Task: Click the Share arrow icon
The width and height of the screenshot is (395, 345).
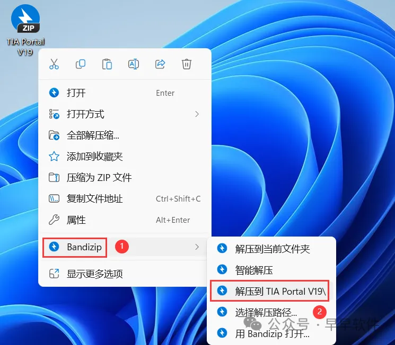Action: (160, 64)
